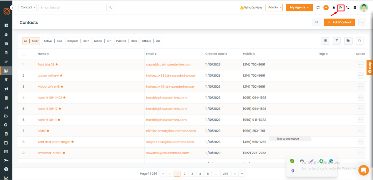Click the dollar coin icon in the sidebar
Viewport: 373px width, 180px height.
tap(6, 169)
